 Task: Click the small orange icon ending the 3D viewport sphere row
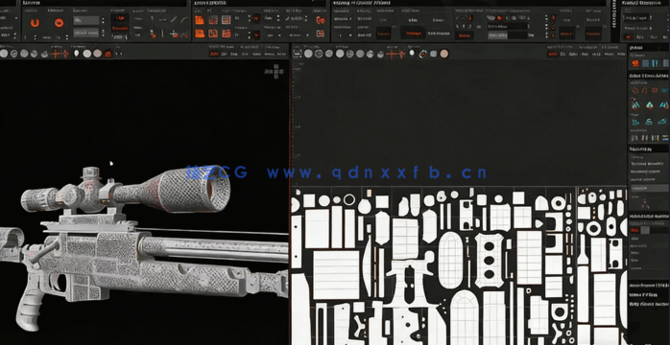point(108,54)
